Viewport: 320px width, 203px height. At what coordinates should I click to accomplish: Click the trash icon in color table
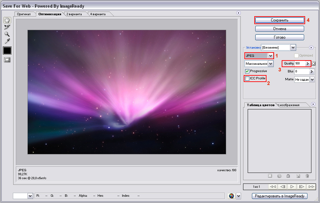tap(307, 176)
